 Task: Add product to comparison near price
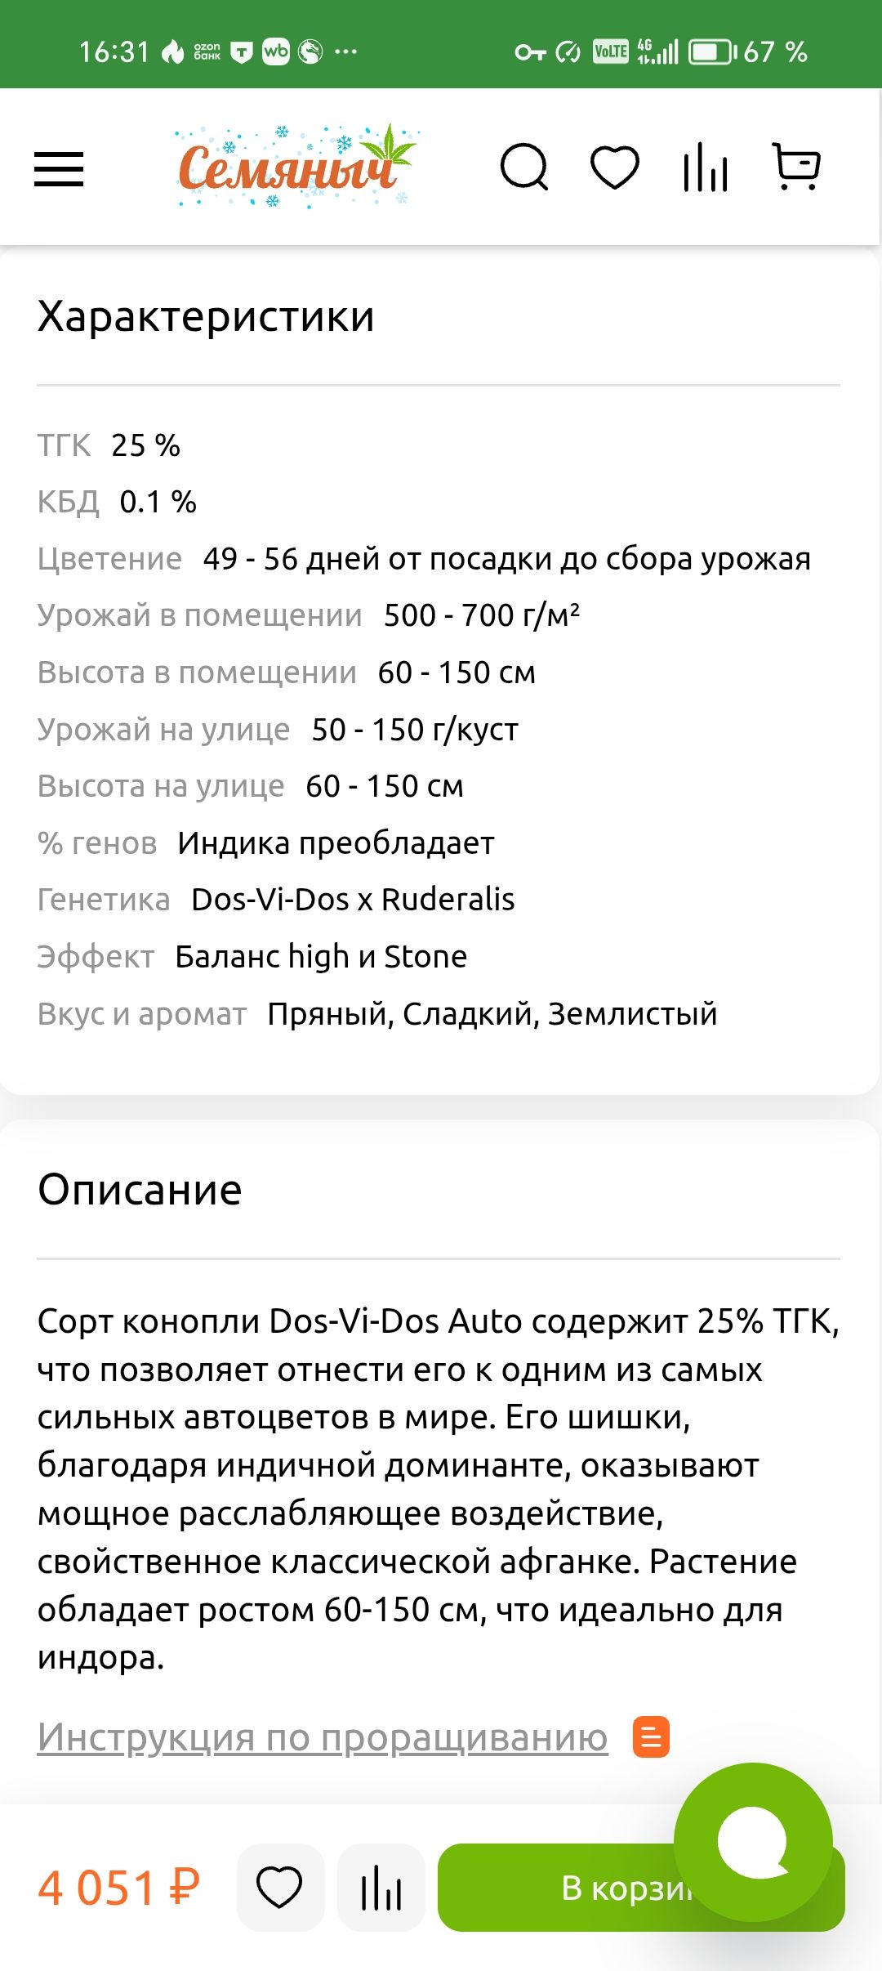[381, 1887]
